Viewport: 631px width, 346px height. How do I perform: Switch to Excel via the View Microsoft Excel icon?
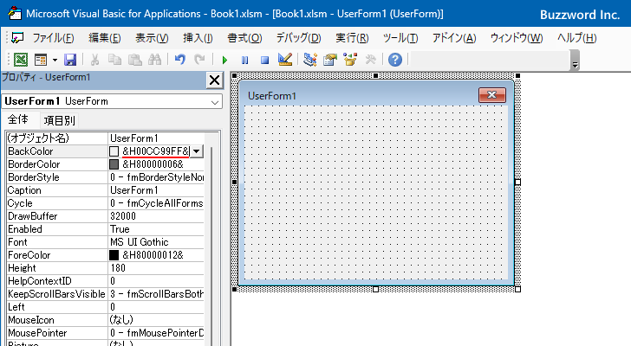(21, 60)
